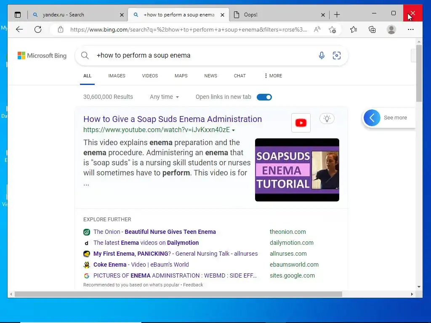Click the Feedback link
Viewport: 431px width, 323px height.
pos(193,285)
